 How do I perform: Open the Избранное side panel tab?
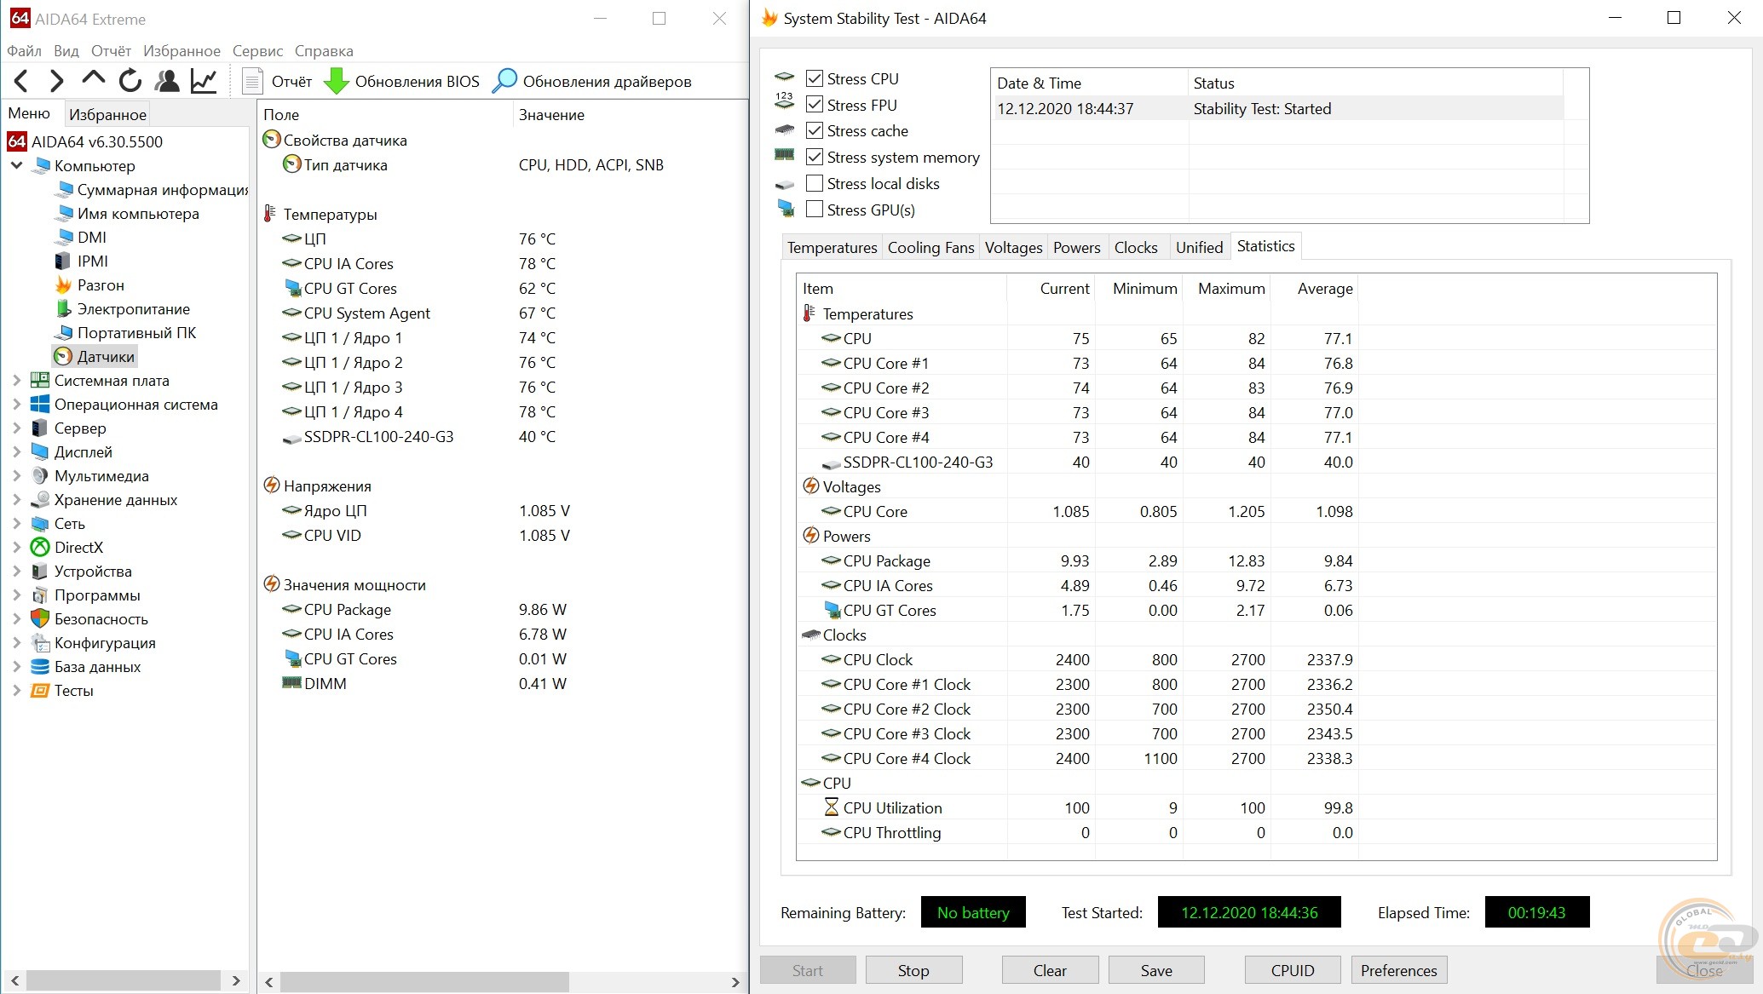point(107,114)
